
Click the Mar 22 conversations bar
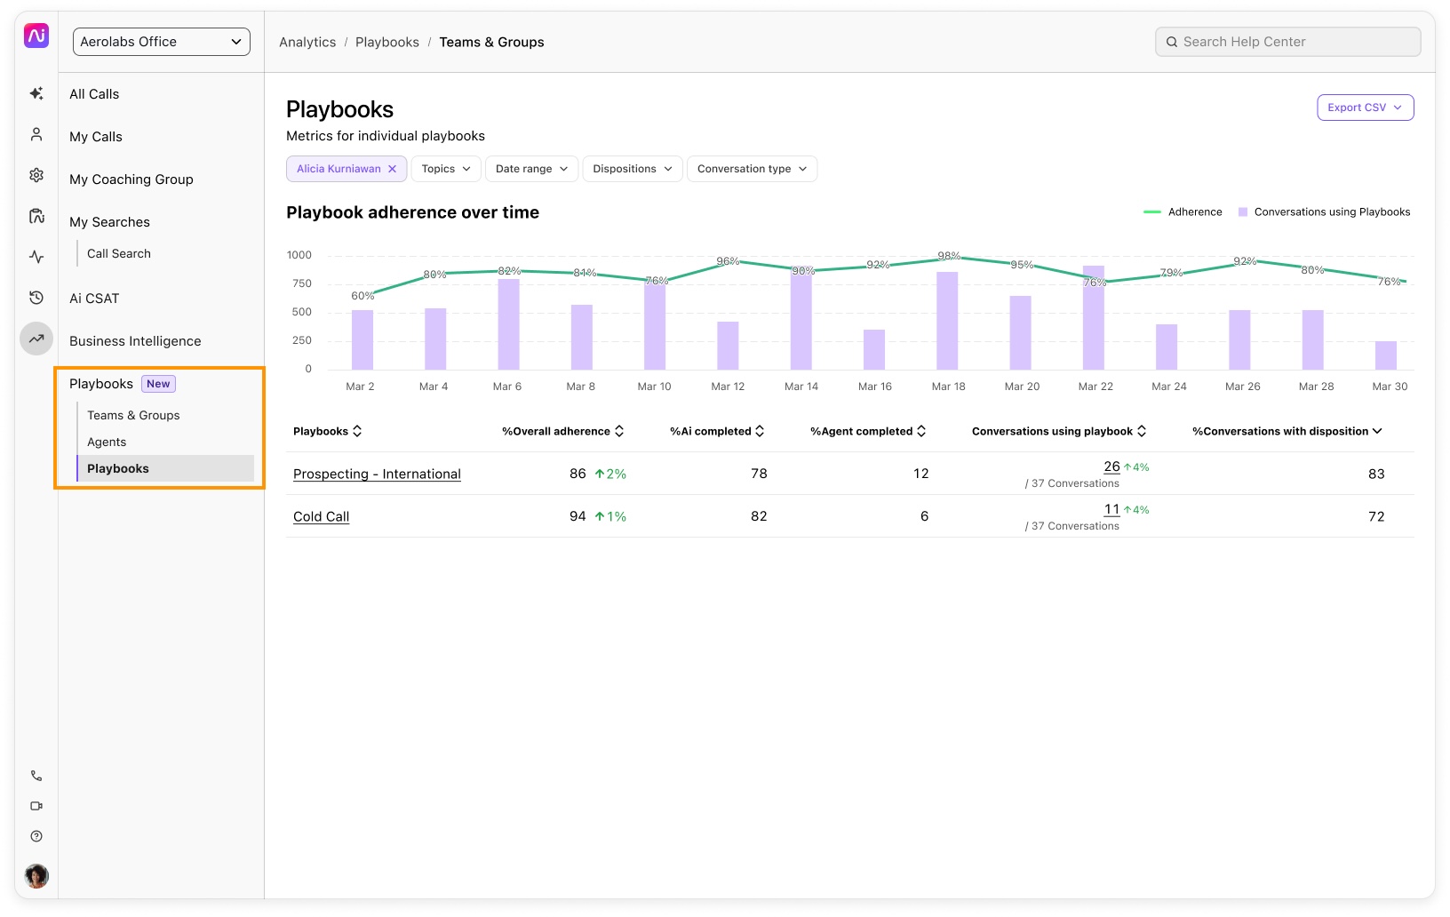click(1094, 317)
